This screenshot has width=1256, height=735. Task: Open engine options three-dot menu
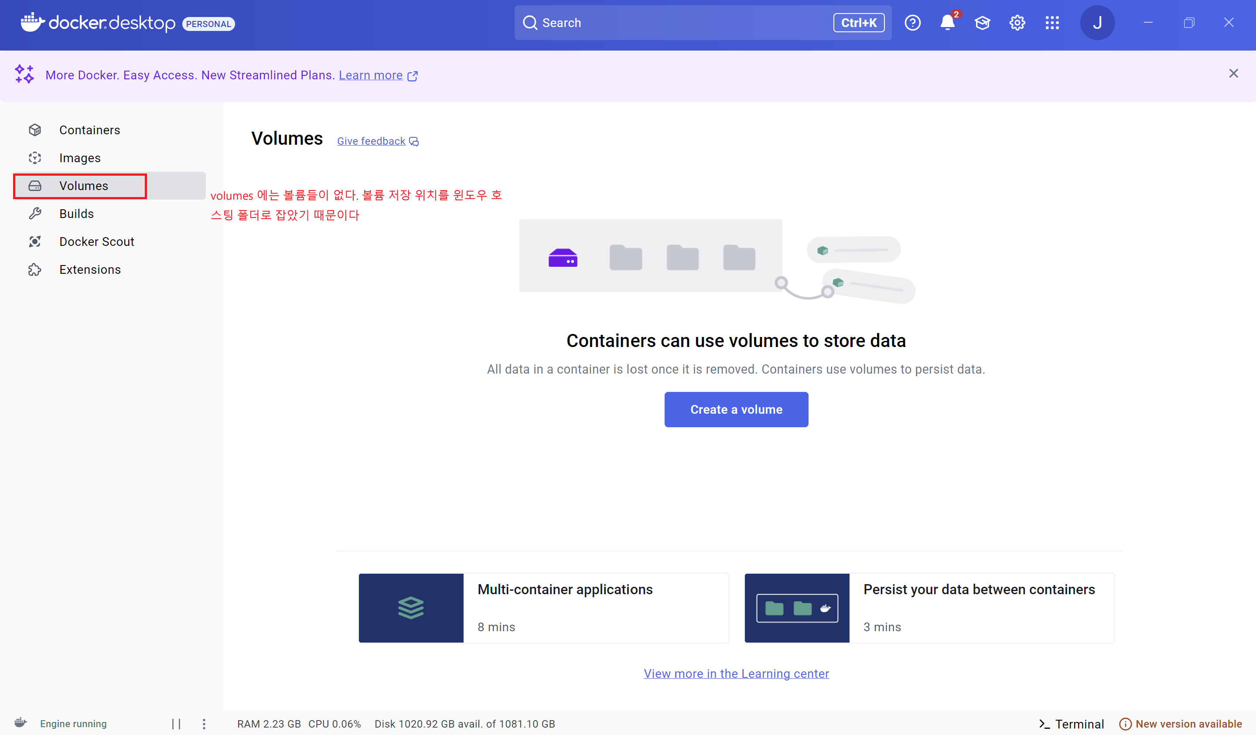(x=204, y=724)
